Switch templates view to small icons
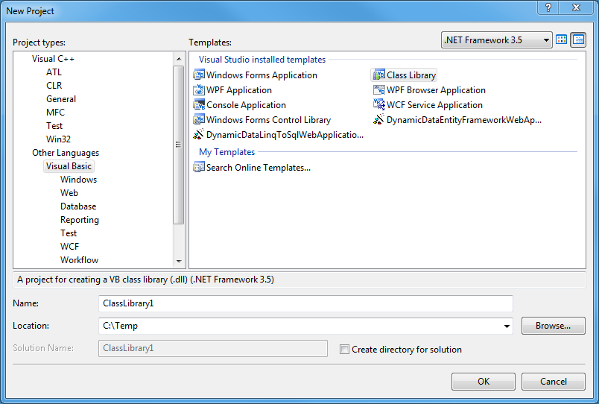Image resolution: width=599 pixels, height=404 pixels. tap(578, 40)
